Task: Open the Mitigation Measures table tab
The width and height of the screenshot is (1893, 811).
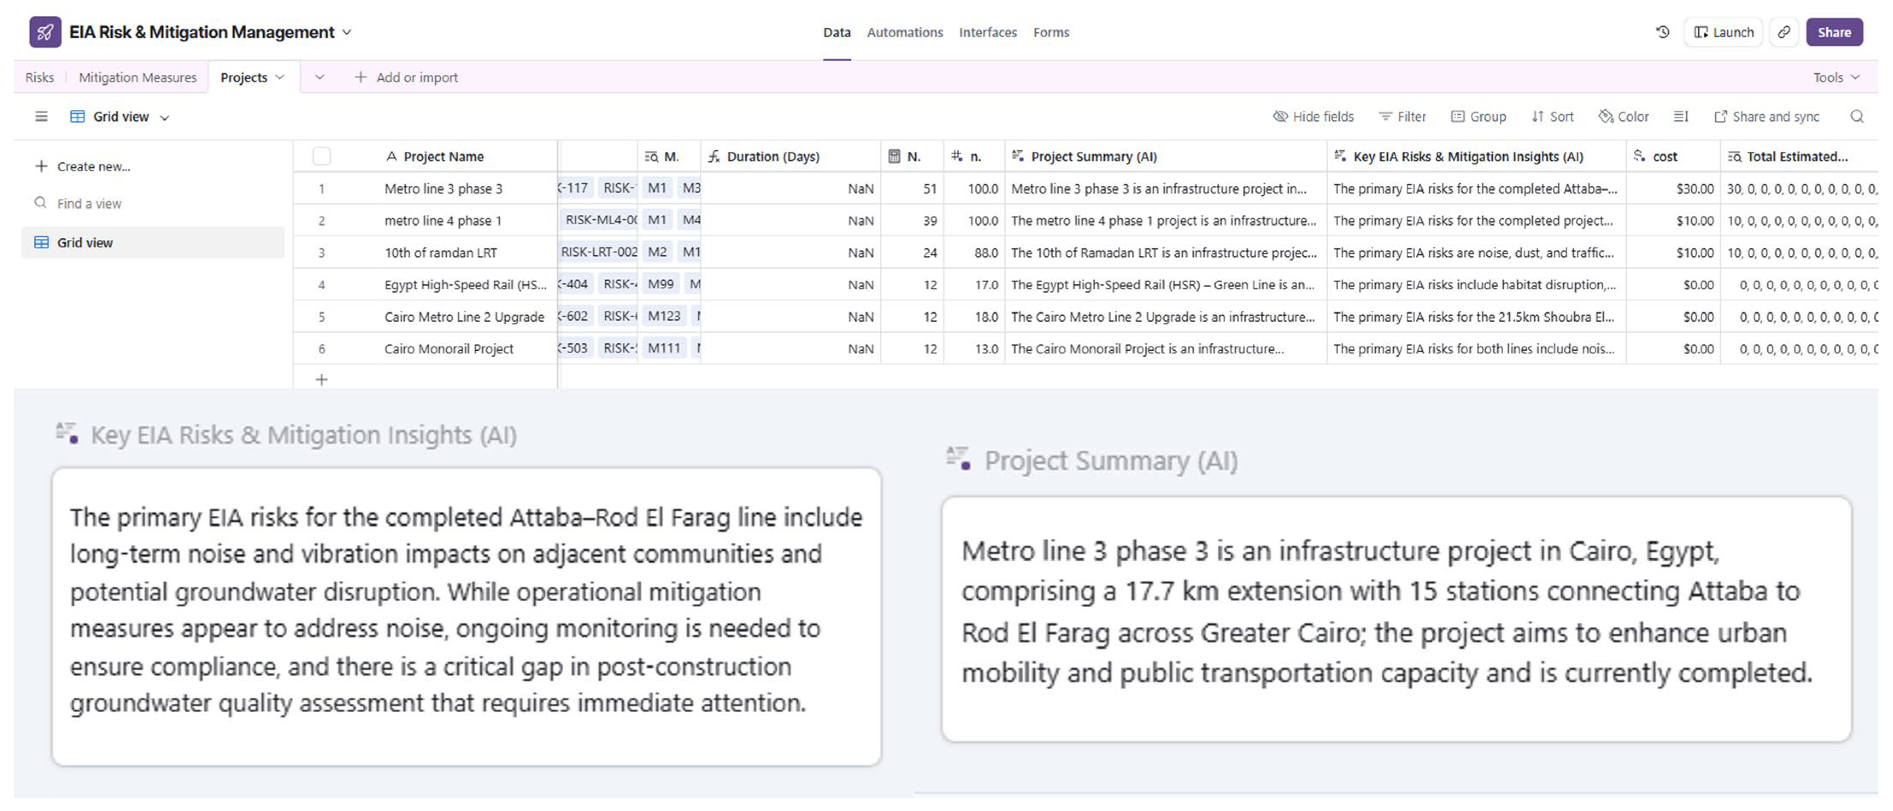Action: click(138, 77)
